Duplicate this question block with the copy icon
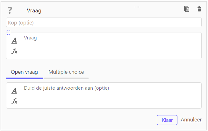This screenshot has height=131, width=208. tap(187, 9)
